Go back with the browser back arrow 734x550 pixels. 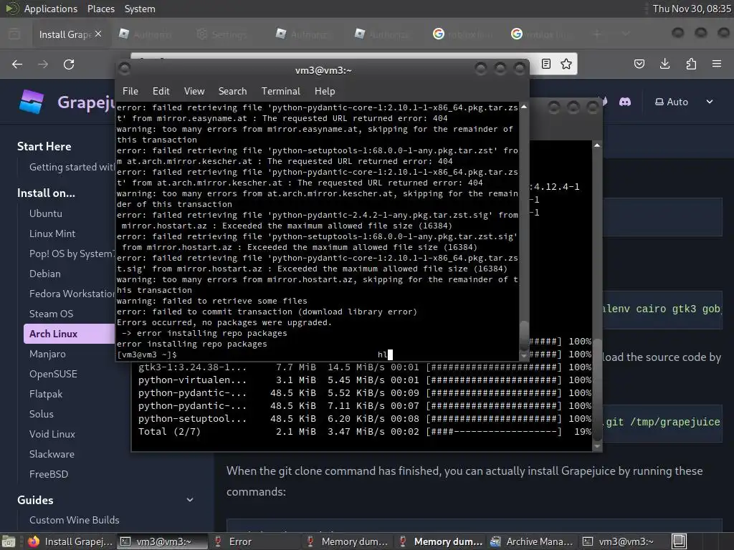click(17, 64)
